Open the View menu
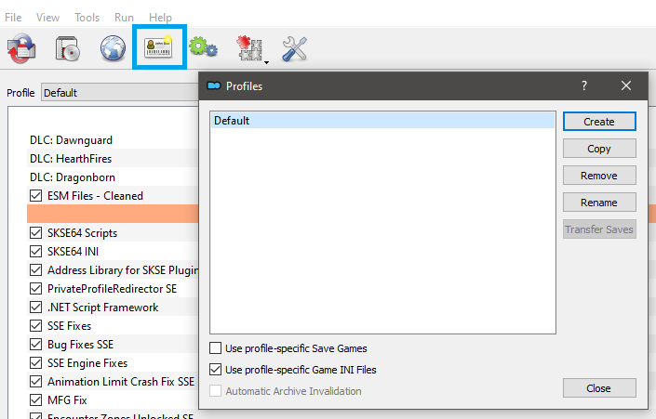The image size is (656, 419). (47, 18)
